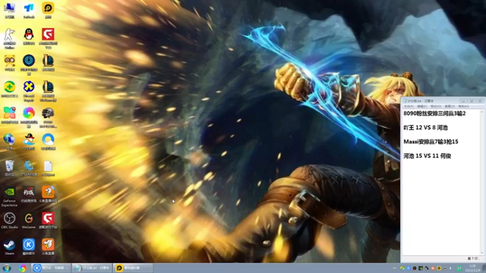Open the Kugou Music desktop icon

pos(29,247)
